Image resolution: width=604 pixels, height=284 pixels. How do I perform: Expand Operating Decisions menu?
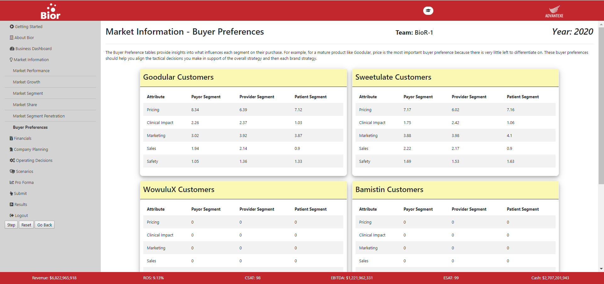tap(34, 160)
